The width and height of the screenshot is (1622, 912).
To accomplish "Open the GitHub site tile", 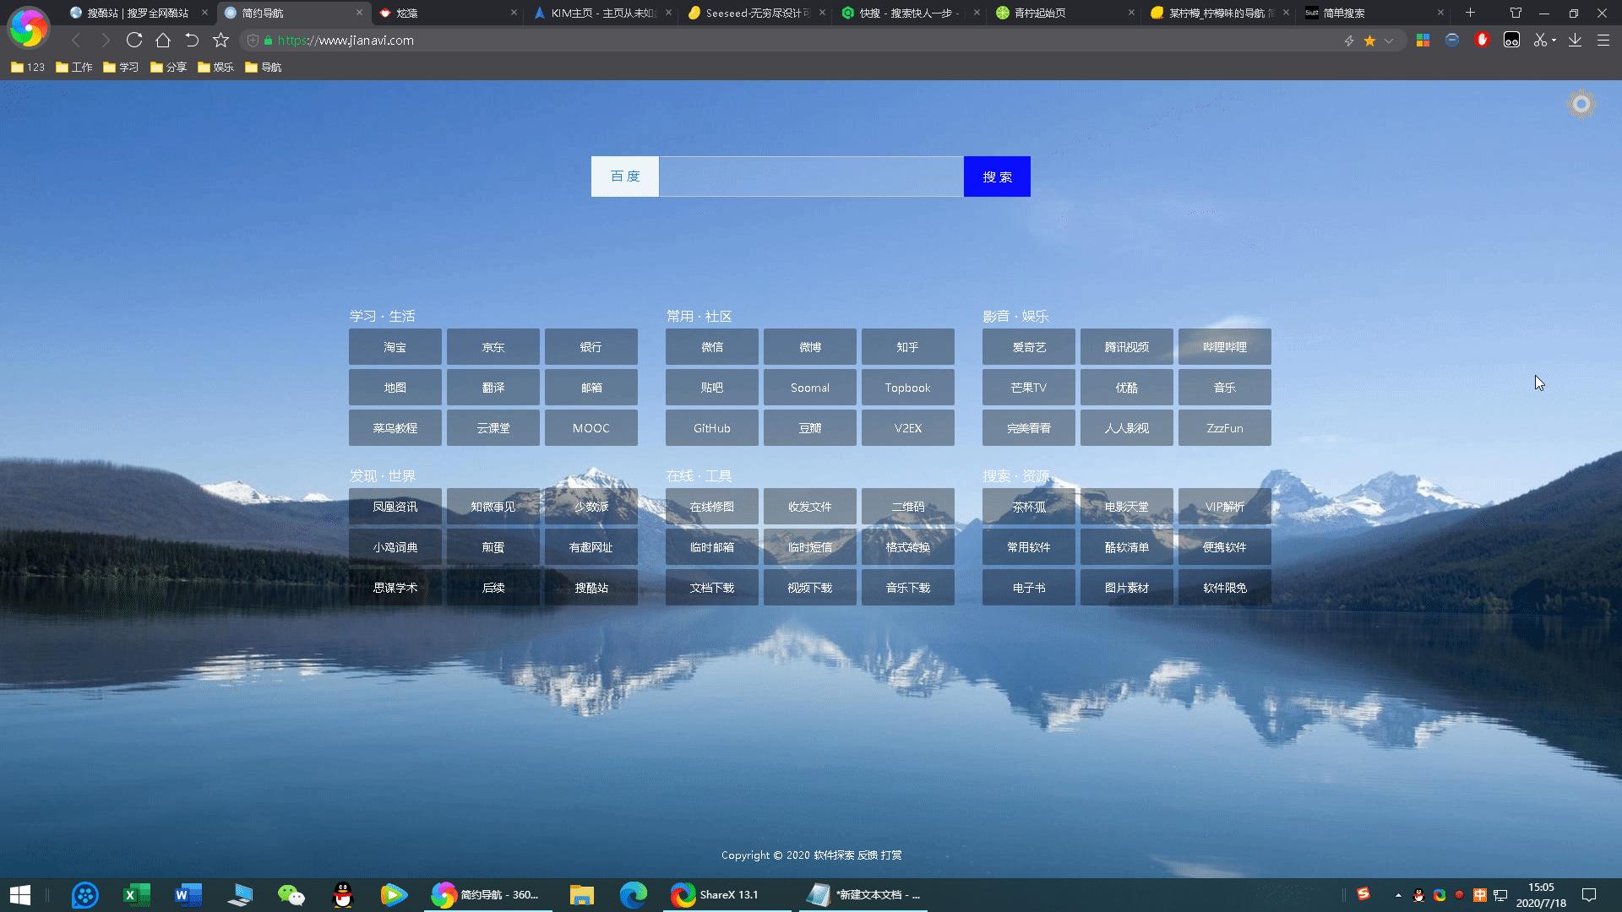I will pos(711,428).
